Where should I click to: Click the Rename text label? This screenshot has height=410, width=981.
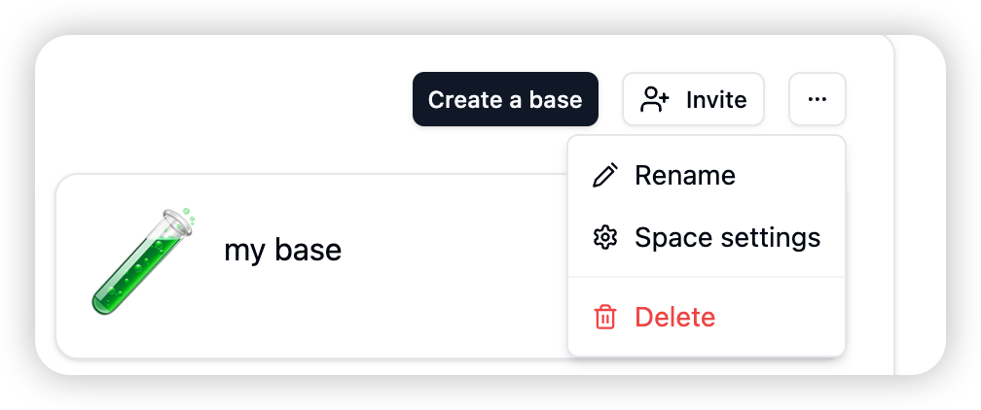(x=685, y=175)
